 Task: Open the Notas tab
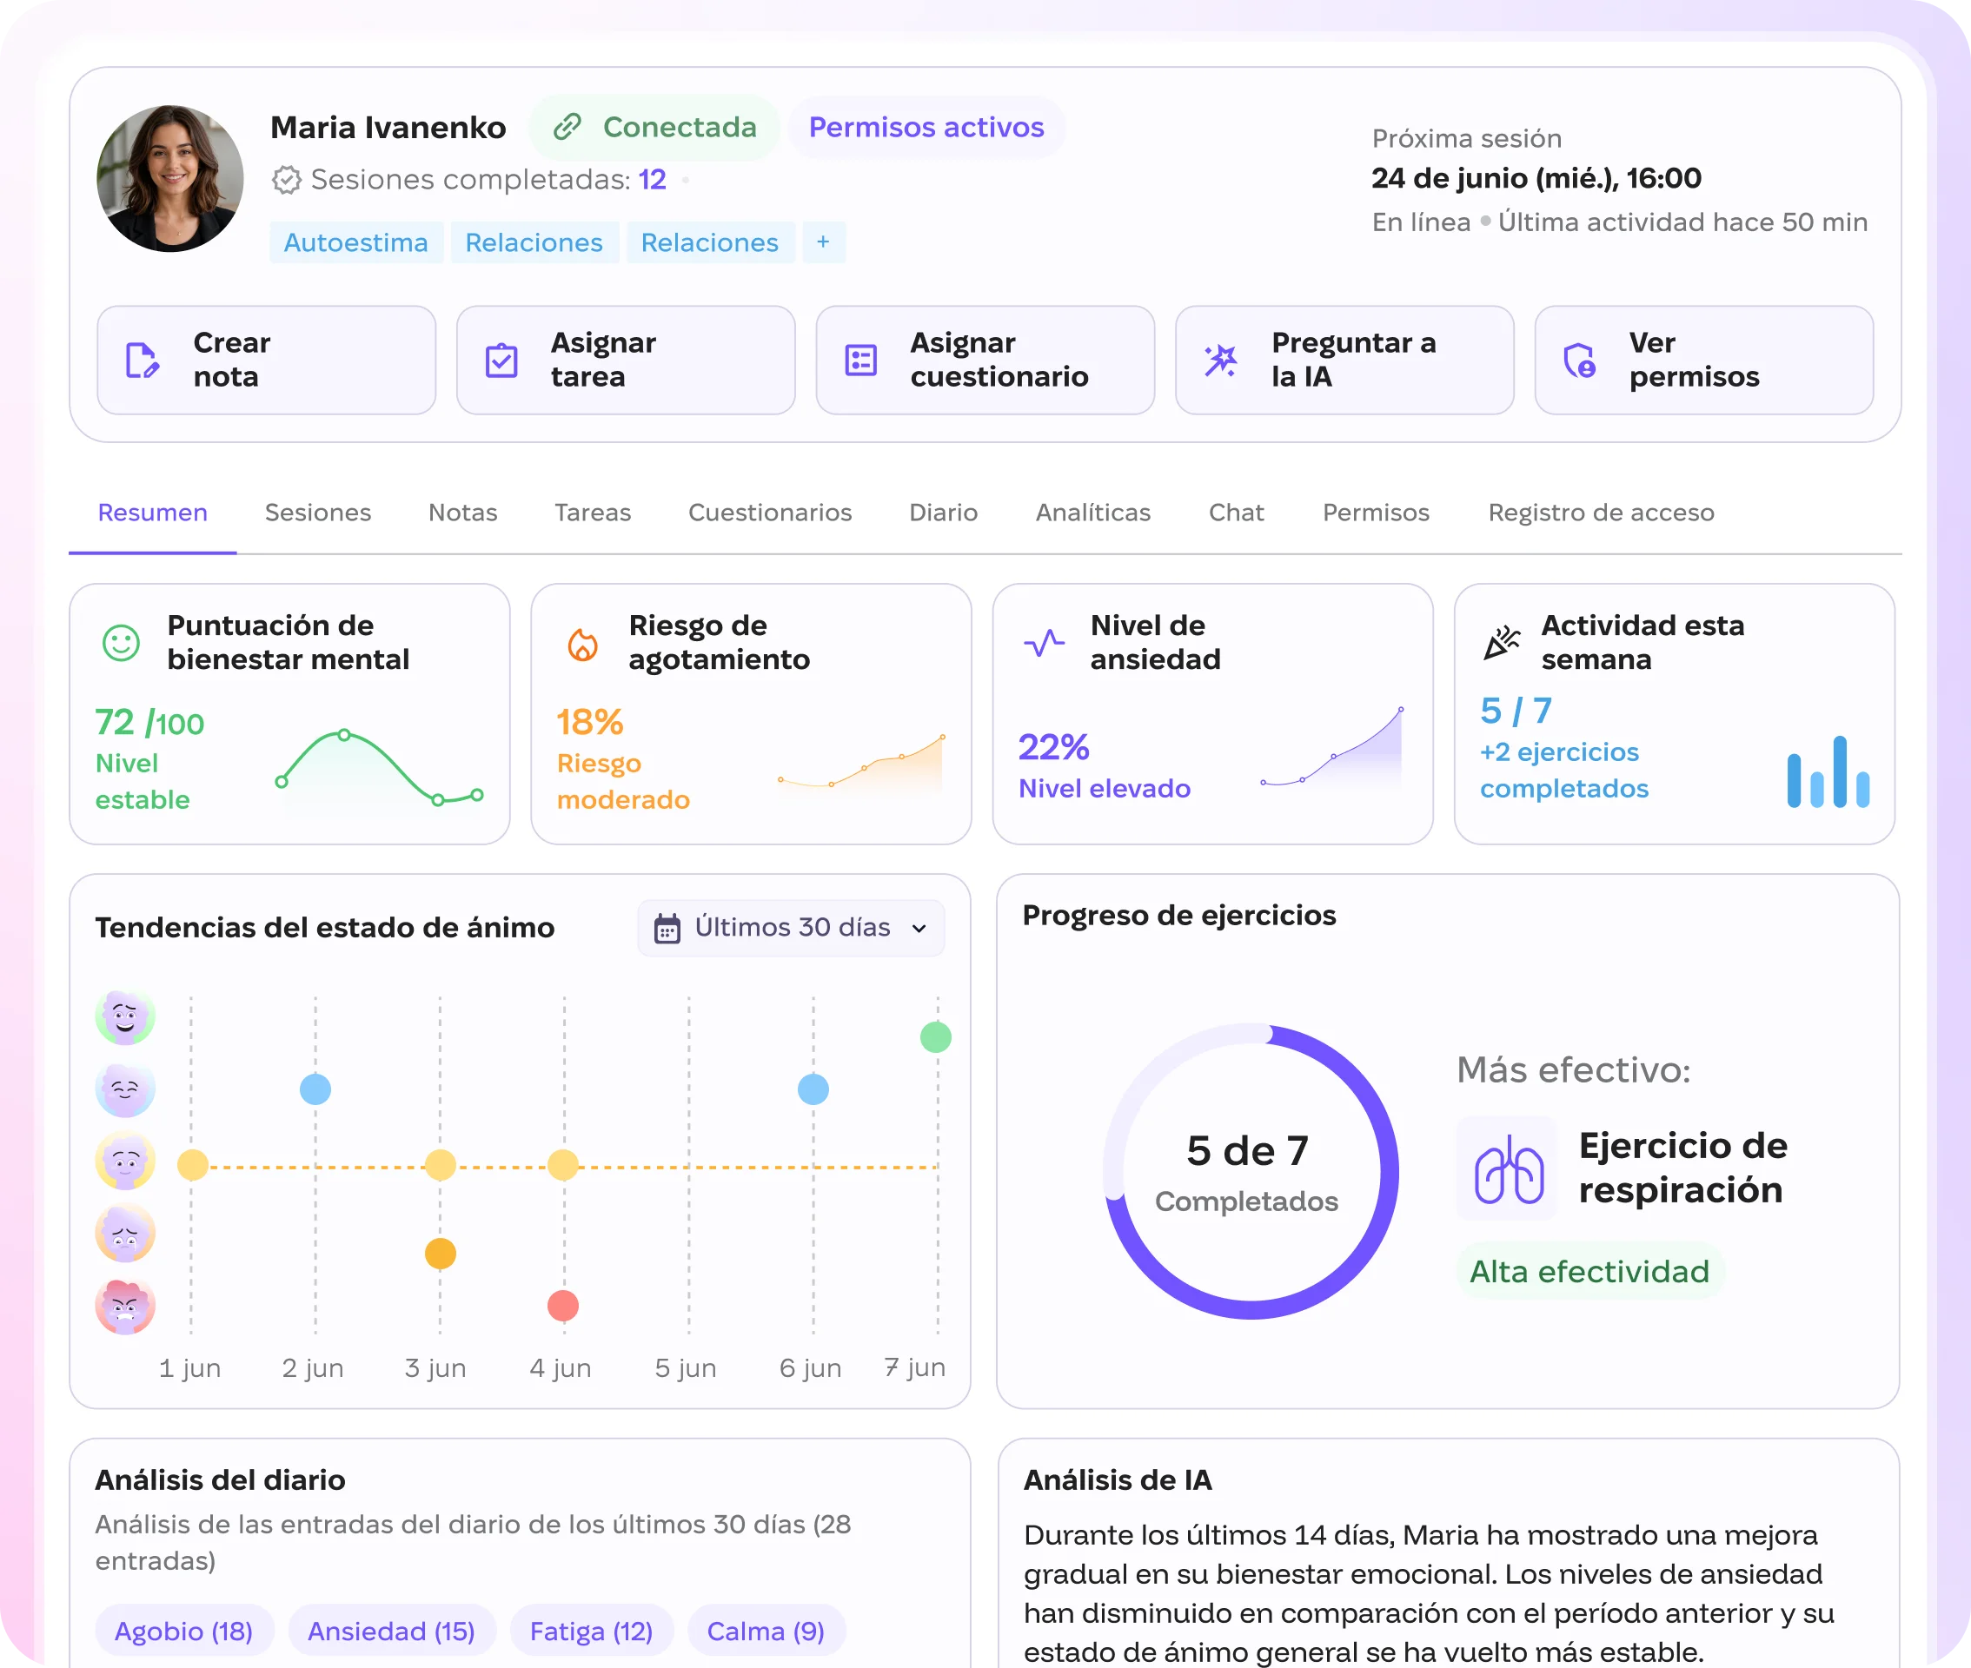point(462,513)
